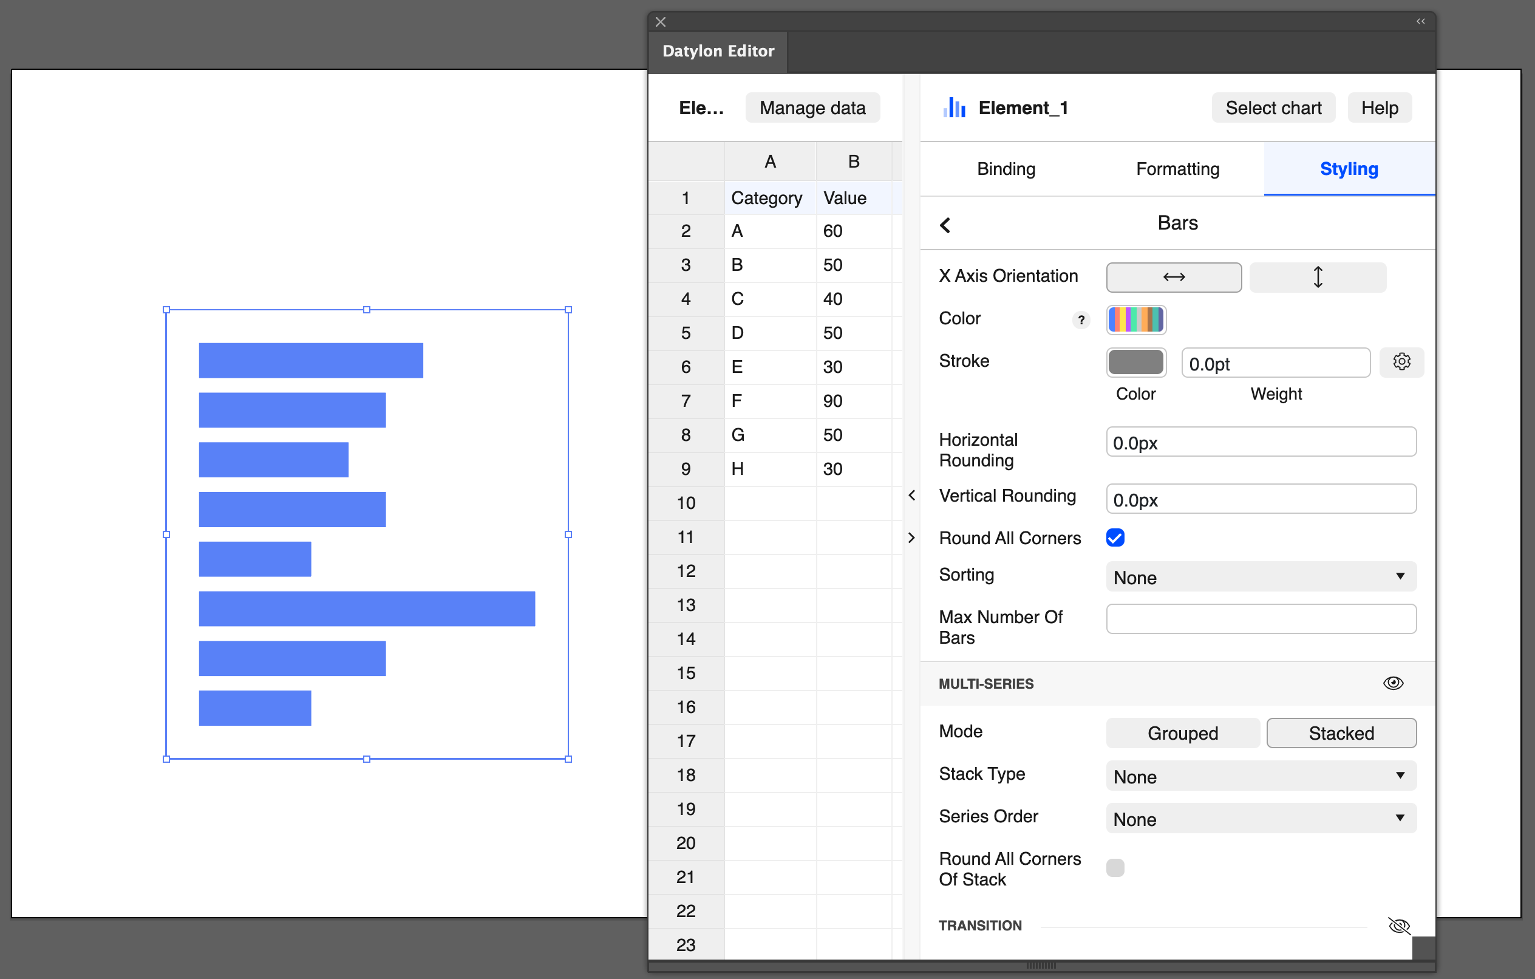The width and height of the screenshot is (1535, 979).
Task: Open the Sorting dropdown
Action: tap(1261, 577)
